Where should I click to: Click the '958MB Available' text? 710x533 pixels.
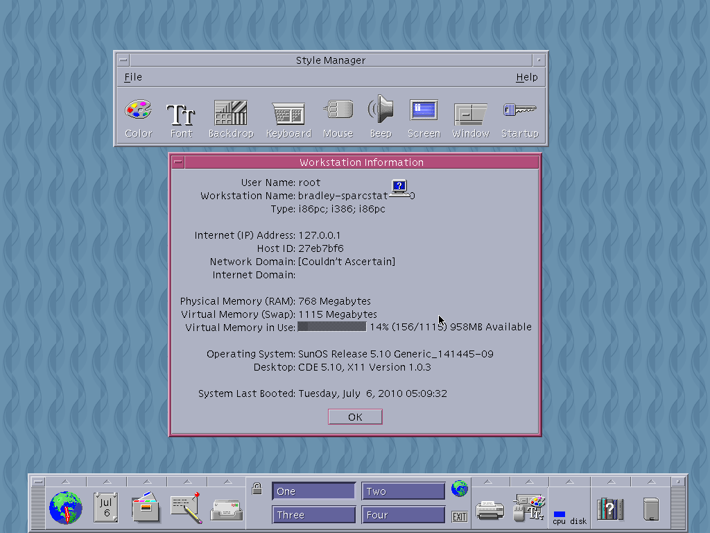(490, 327)
